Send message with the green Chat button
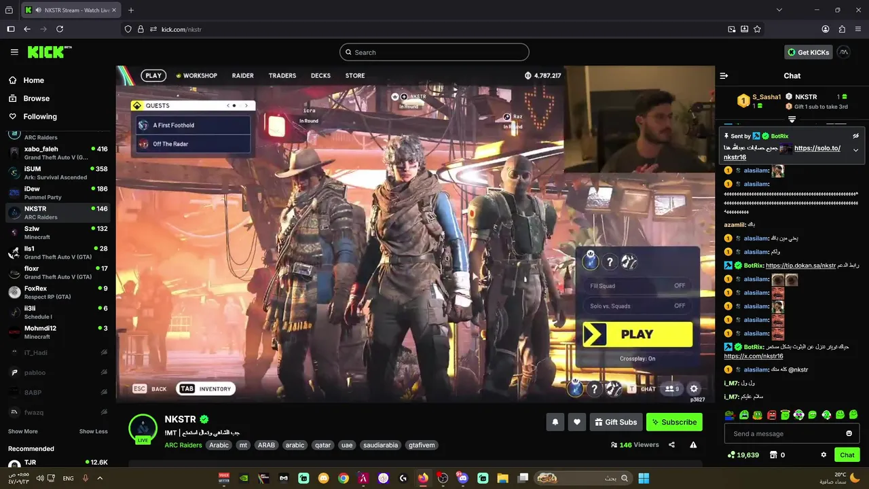This screenshot has width=869, height=489. click(847, 455)
